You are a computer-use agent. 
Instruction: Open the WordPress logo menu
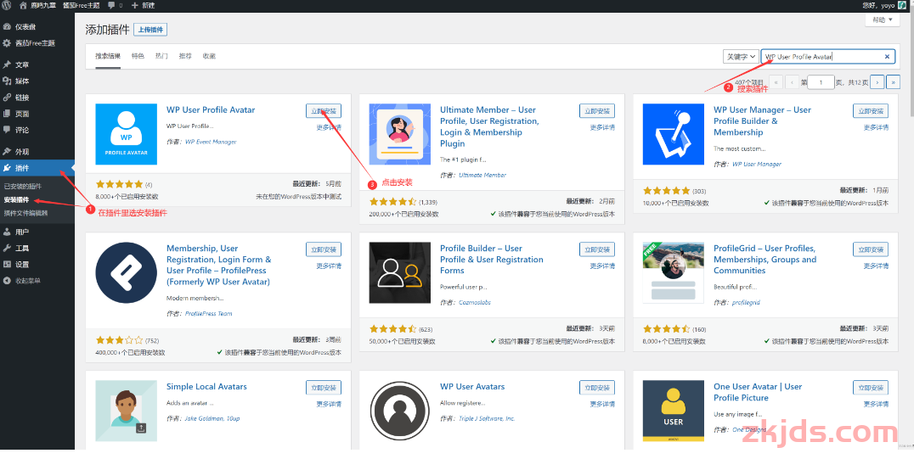[x=7, y=5]
